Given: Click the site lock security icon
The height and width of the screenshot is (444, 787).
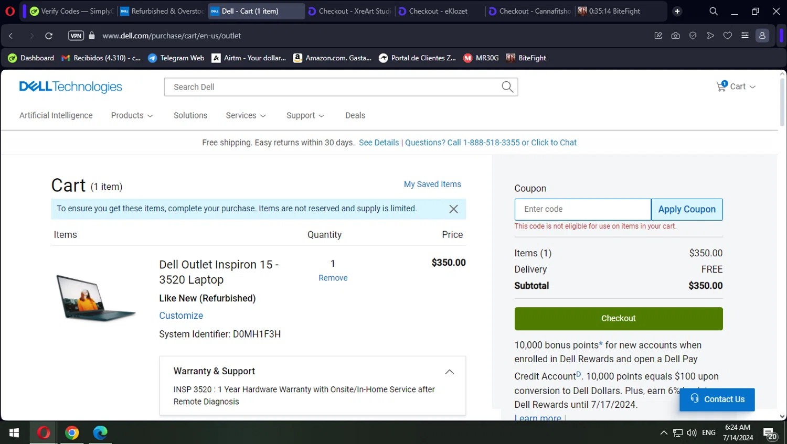Looking at the screenshot, I should click(x=92, y=36).
